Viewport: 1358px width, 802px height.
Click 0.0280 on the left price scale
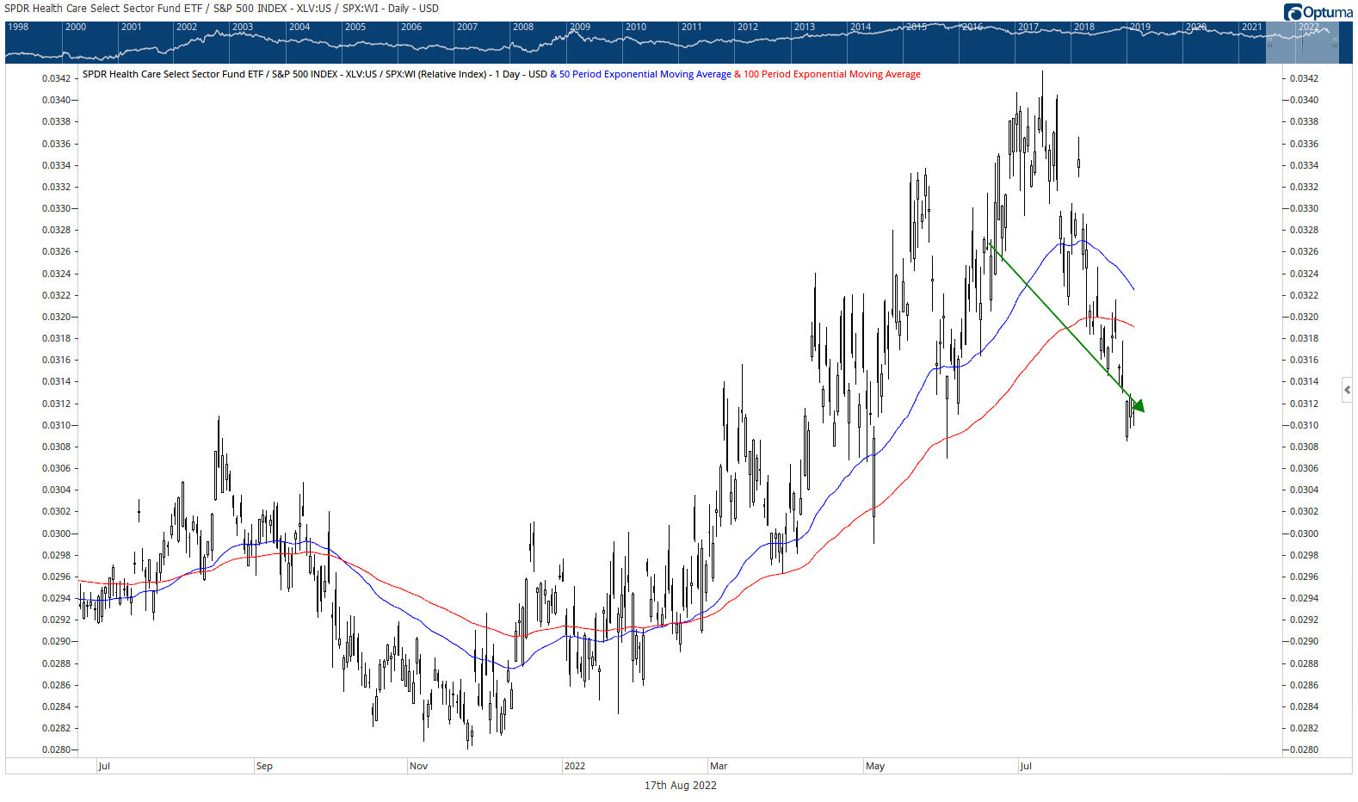click(56, 750)
